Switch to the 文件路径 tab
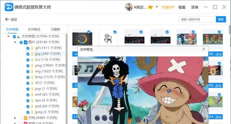Image resolution: width=231 pixels, height=124 pixels. [34, 29]
